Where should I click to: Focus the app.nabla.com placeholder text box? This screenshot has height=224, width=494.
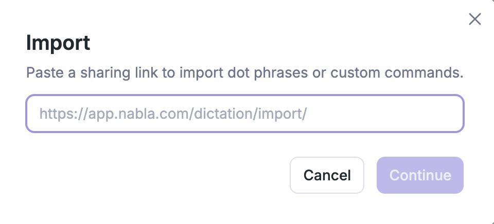[245, 114]
